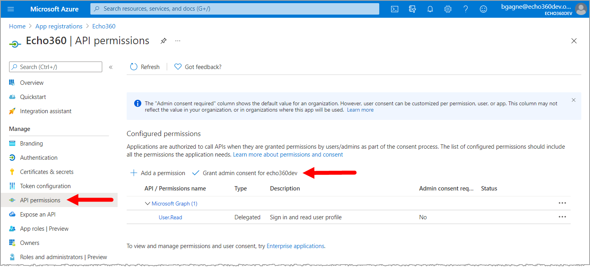
Task: Click the Integration assistant rocket icon
Action: coord(12,111)
